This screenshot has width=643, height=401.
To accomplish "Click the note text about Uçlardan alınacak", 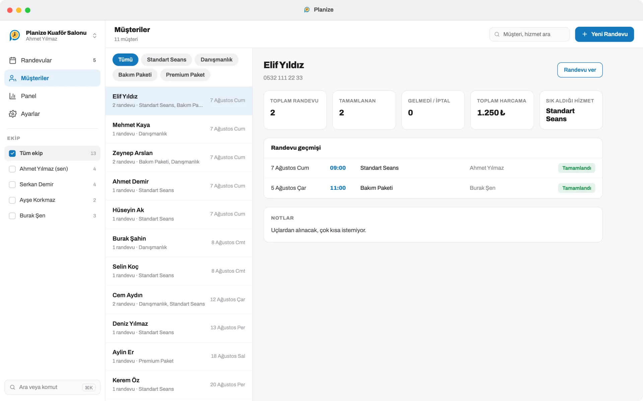I will point(318,230).
